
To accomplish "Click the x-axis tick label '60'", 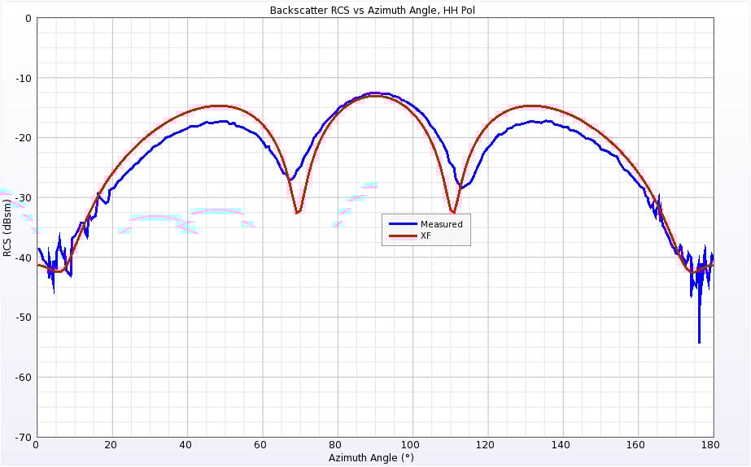I will 261,445.
